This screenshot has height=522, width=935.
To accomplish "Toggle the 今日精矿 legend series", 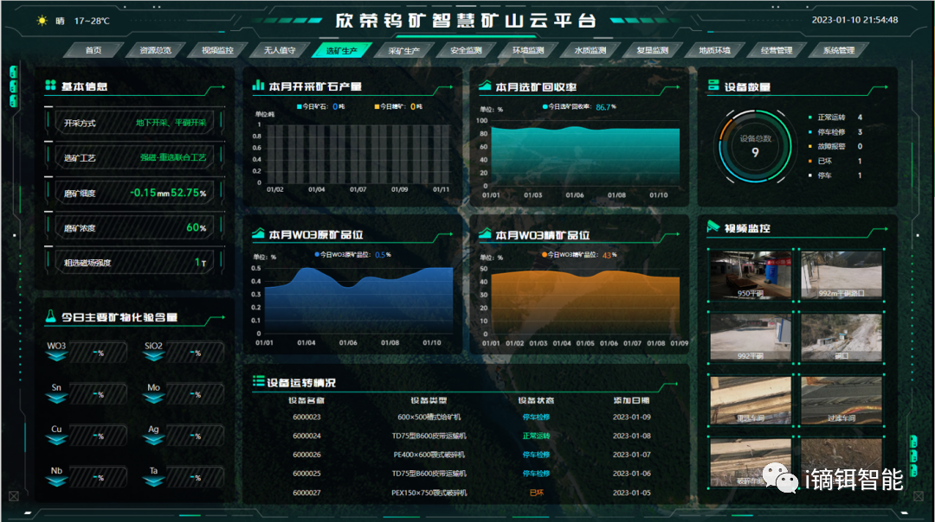I will pos(394,107).
